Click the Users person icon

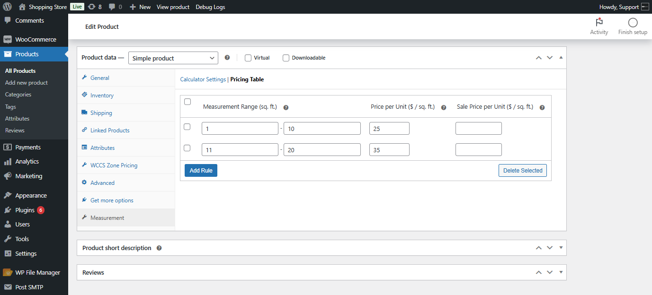[x=8, y=224]
